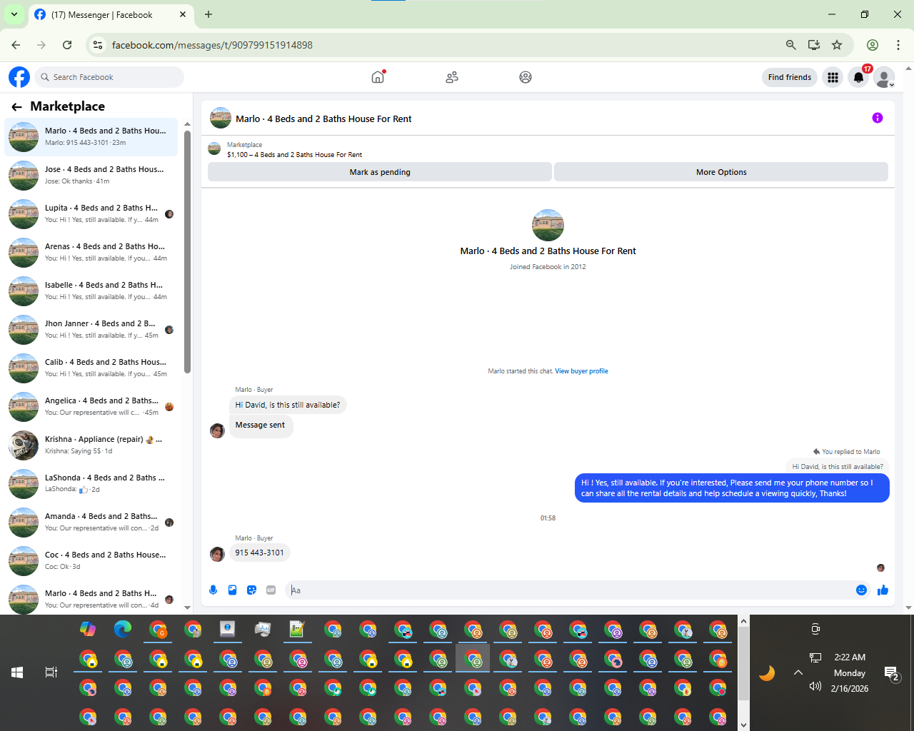Open the account profile avatar menu

pyautogui.click(x=884, y=77)
